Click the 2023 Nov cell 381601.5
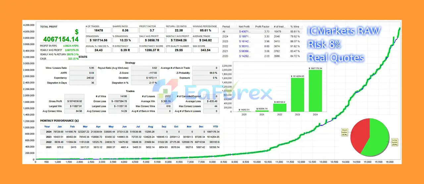The image size is (424, 184). click(188, 137)
